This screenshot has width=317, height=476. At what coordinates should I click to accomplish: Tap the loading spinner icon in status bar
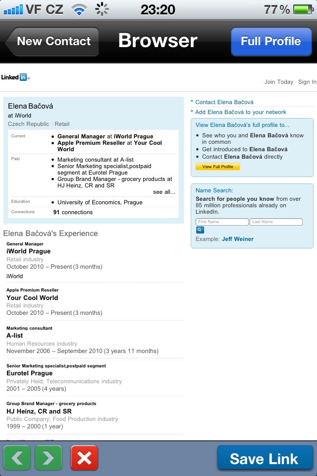[x=102, y=9]
